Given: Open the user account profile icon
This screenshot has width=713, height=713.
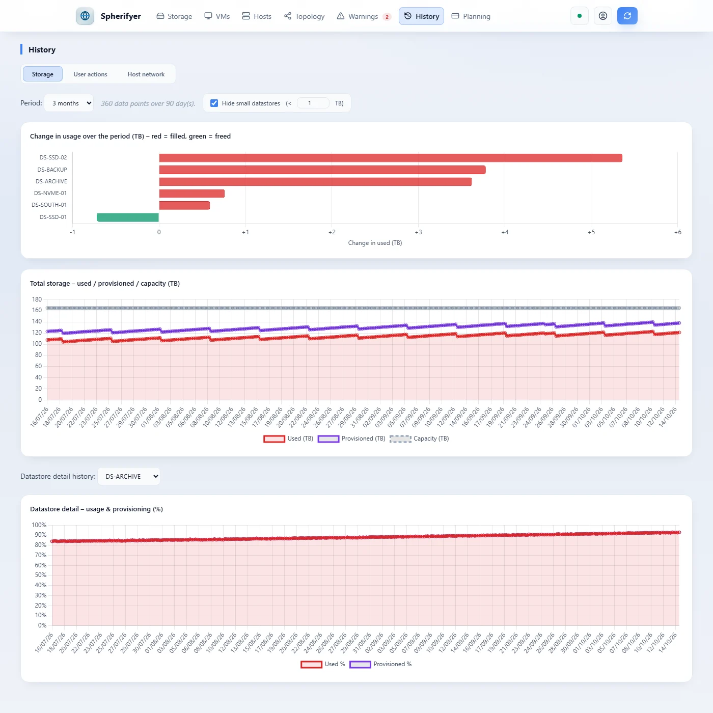Looking at the screenshot, I should pos(603,16).
